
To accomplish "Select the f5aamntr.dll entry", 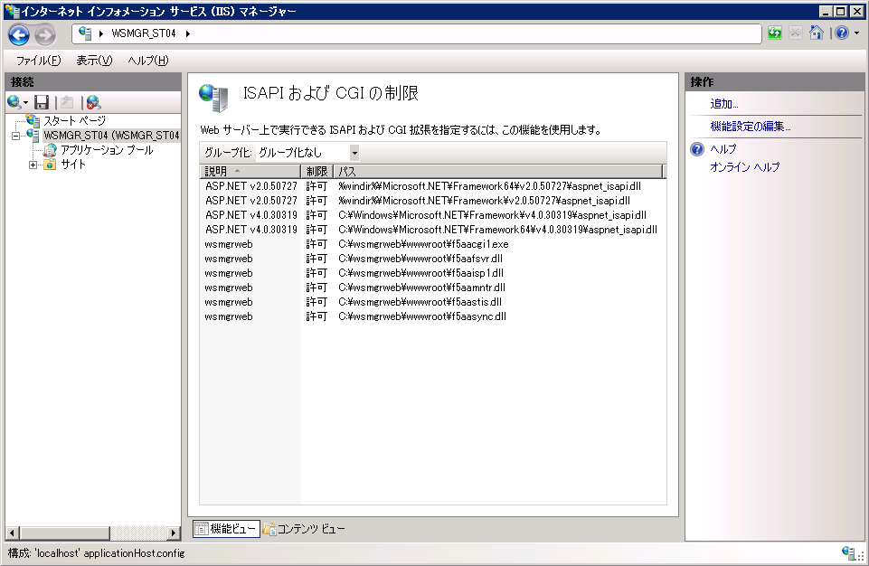I will click(x=433, y=288).
